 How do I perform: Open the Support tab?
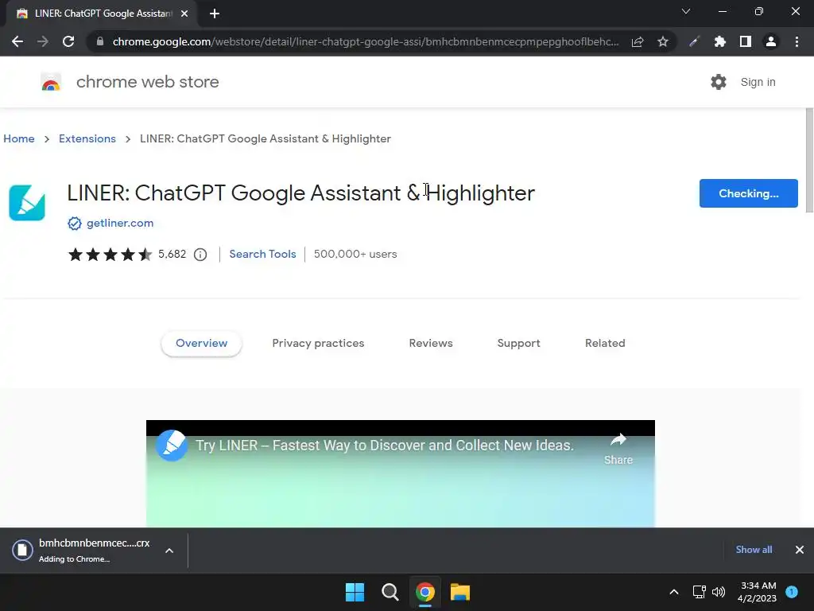[x=518, y=344]
